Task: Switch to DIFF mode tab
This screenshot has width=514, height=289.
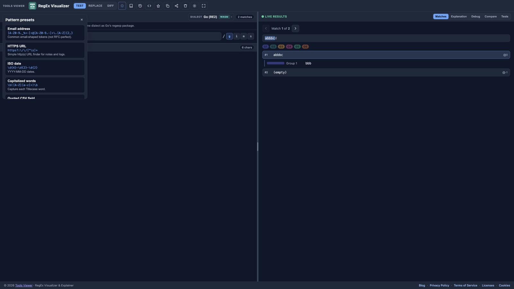Action: click(x=111, y=6)
